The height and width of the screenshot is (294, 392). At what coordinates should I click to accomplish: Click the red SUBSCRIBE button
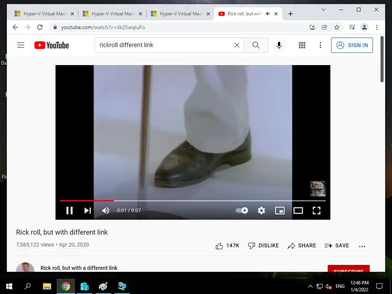[x=348, y=268]
